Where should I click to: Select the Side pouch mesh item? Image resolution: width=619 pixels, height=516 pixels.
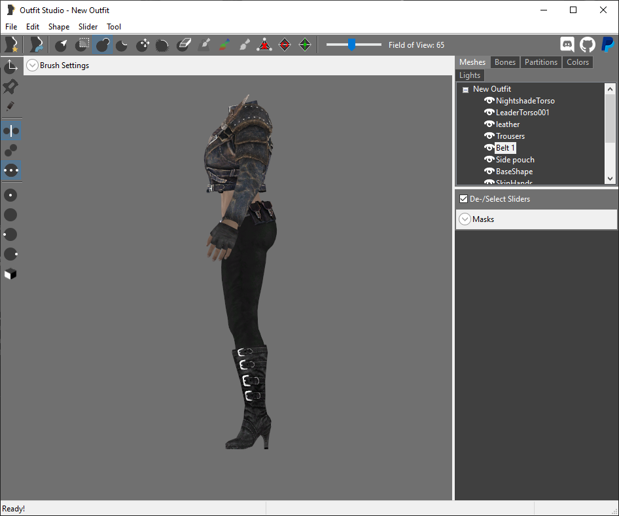click(515, 160)
